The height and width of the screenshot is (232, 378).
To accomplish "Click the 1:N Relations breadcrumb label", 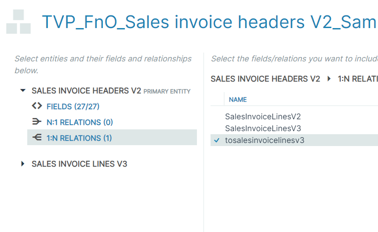I will pos(358,79).
